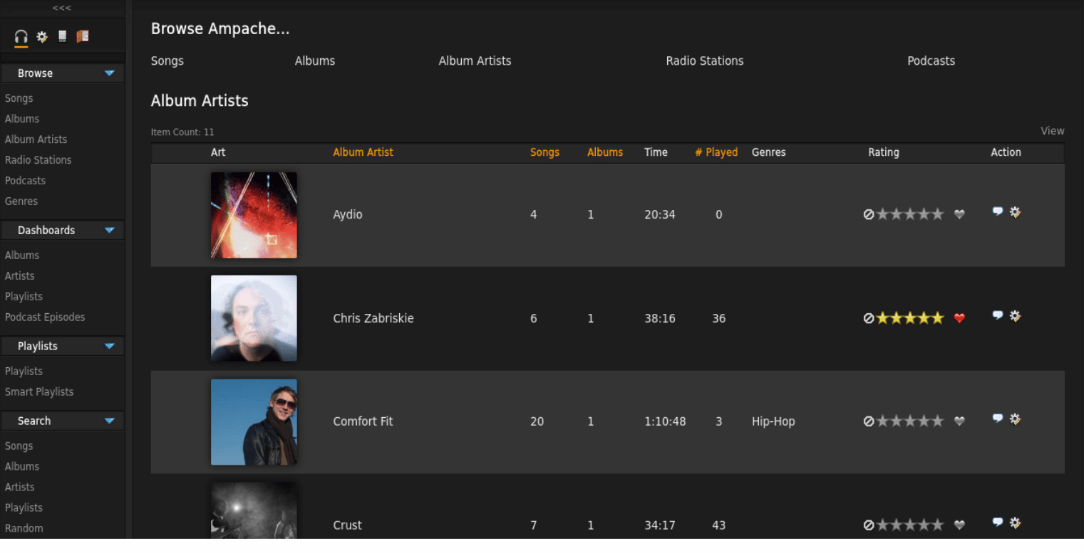Image resolution: width=1084 pixels, height=553 pixels.
Task: Collapse the Playlists sidebar section
Action: tap(109, 346)
